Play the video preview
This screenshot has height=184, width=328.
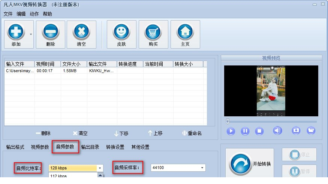coord(231,131)
